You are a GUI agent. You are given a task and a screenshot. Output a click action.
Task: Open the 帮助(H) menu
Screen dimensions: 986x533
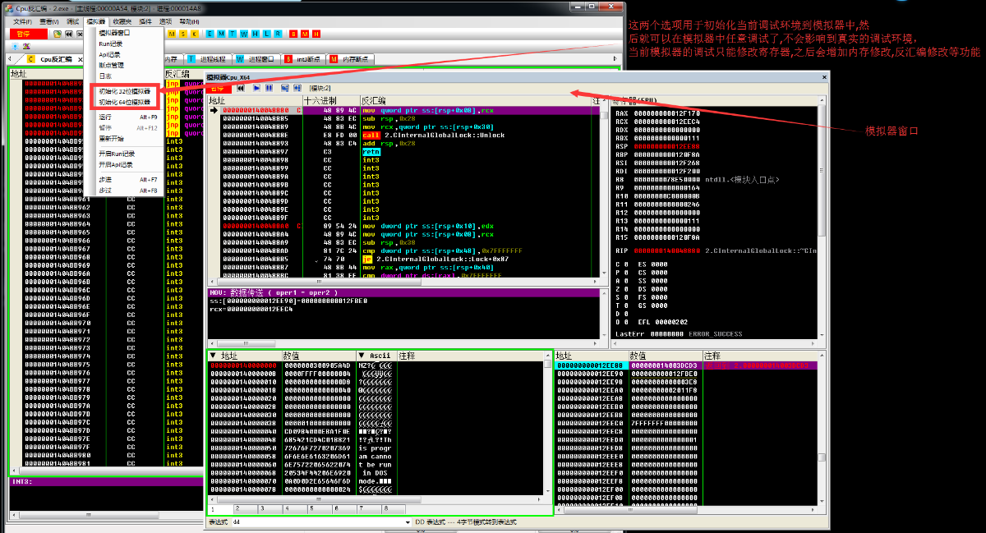(188, 21)
